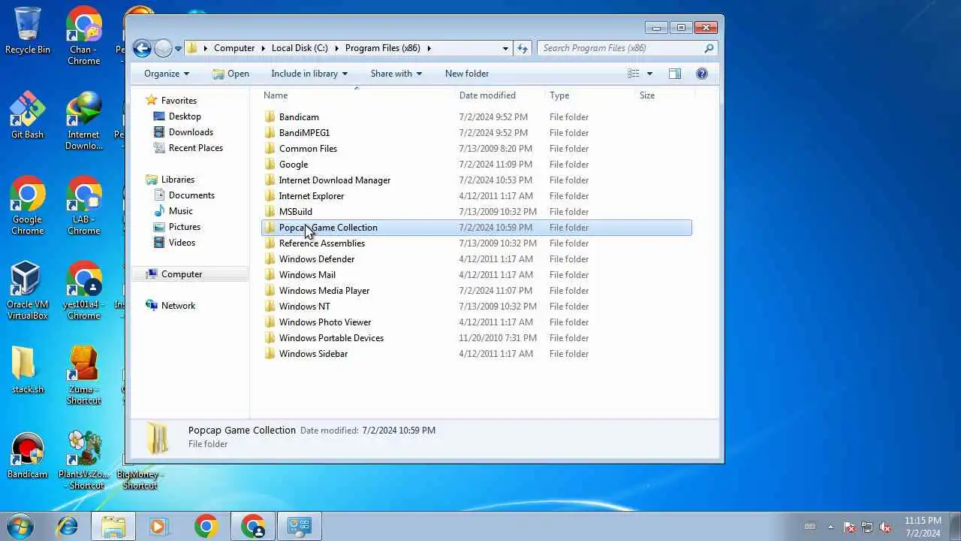The width and height of the screenshot is (961, 541).
Task: Click the refresh button beside address bar
Action: tap(523, 48)
